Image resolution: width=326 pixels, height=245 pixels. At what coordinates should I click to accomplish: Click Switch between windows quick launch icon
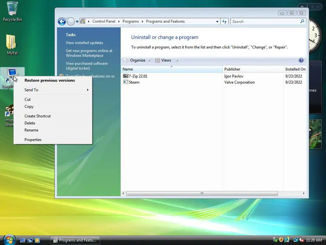click(30, 240)
